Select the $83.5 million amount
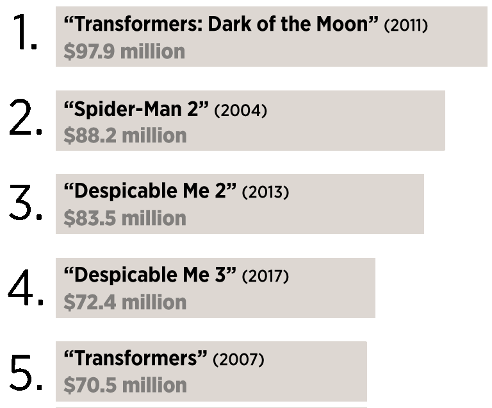The width and height of the screenshot is (492, 408). tap(125, 218)
